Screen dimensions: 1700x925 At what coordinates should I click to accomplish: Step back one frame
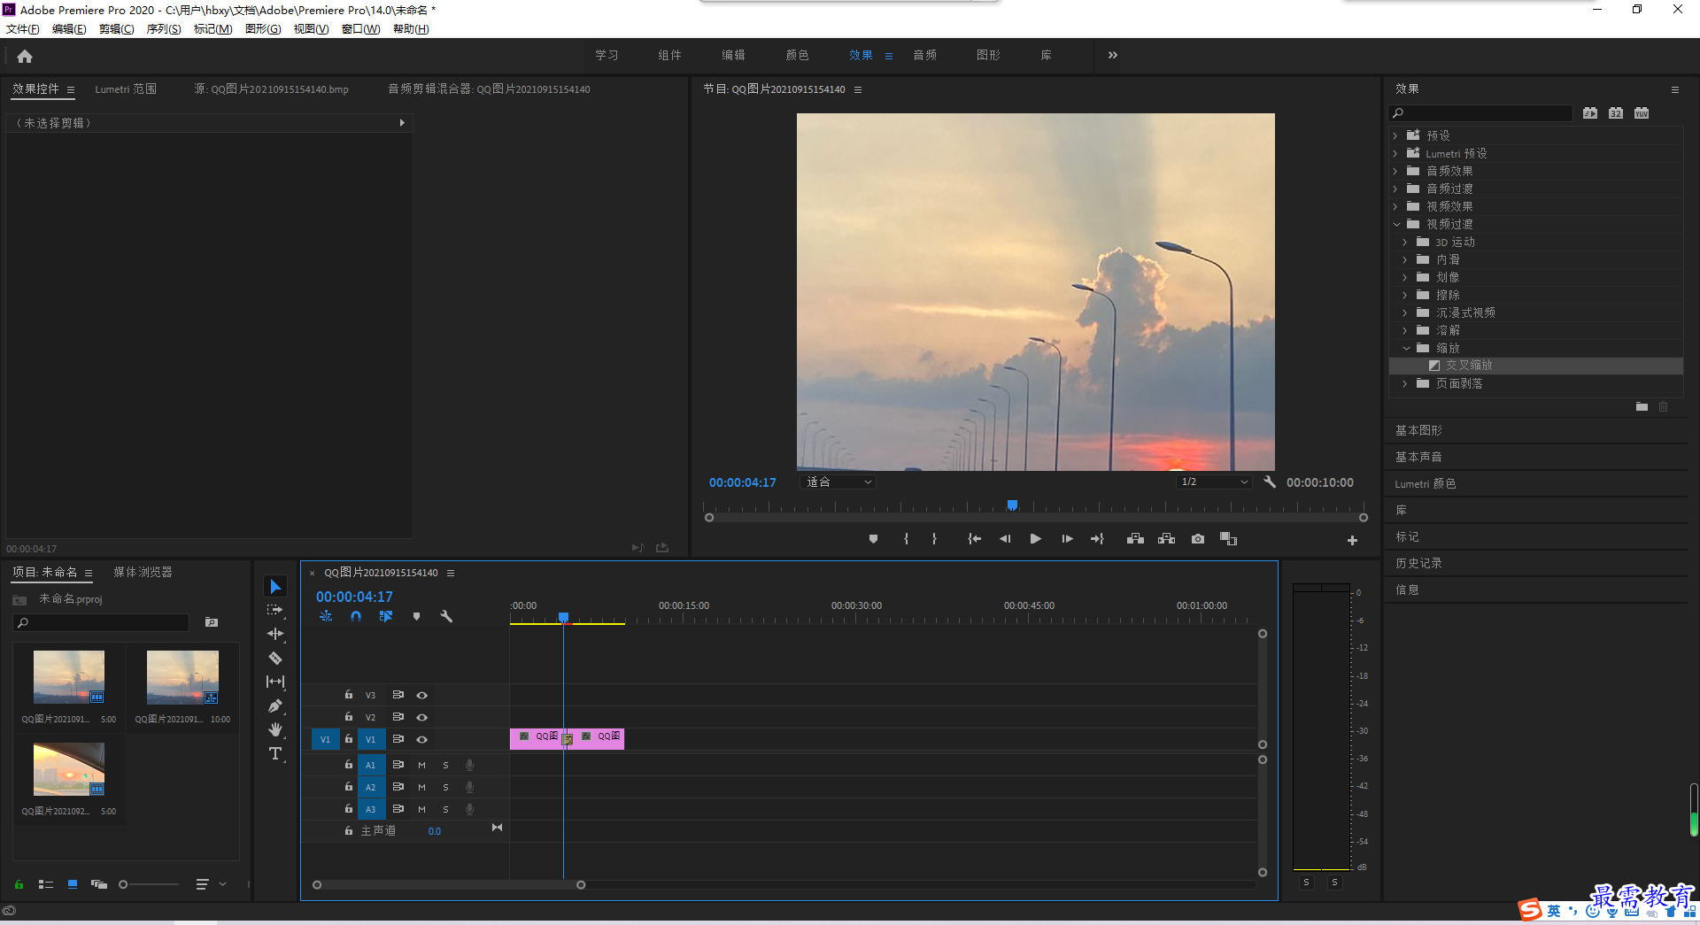[x=1005, y=539]
